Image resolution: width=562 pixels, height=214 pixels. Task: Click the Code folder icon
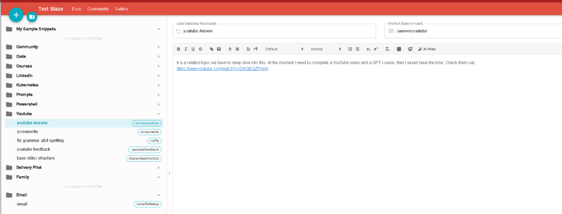(9, 57)
